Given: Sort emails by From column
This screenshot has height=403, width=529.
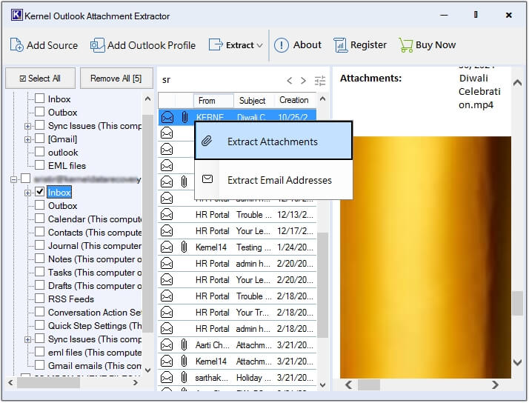Looking at the screenshot, I should point(213,101).
